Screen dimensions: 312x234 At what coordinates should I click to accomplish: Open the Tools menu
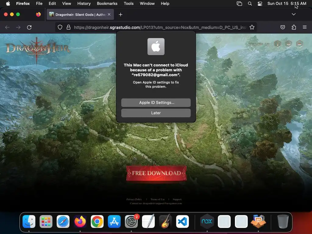click(129, 4)
